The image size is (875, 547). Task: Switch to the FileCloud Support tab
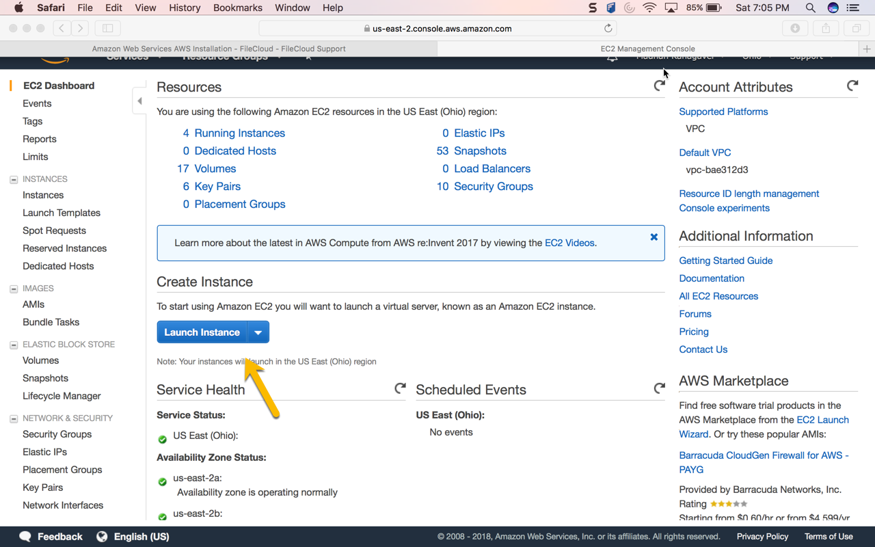[x=219, y=49]
